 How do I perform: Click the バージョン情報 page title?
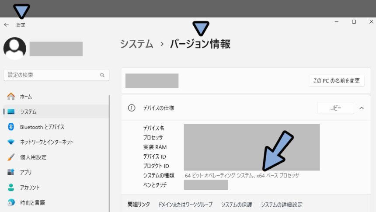pyautogui.click(x=200, y=44)
